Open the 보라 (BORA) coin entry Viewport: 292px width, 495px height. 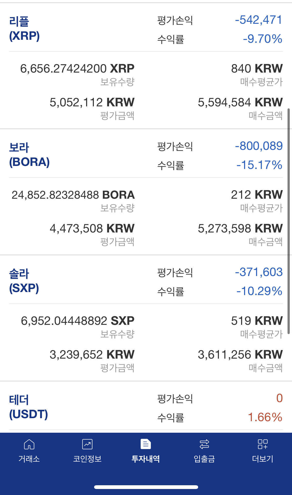pyautogui.click(x=29, y=155)
